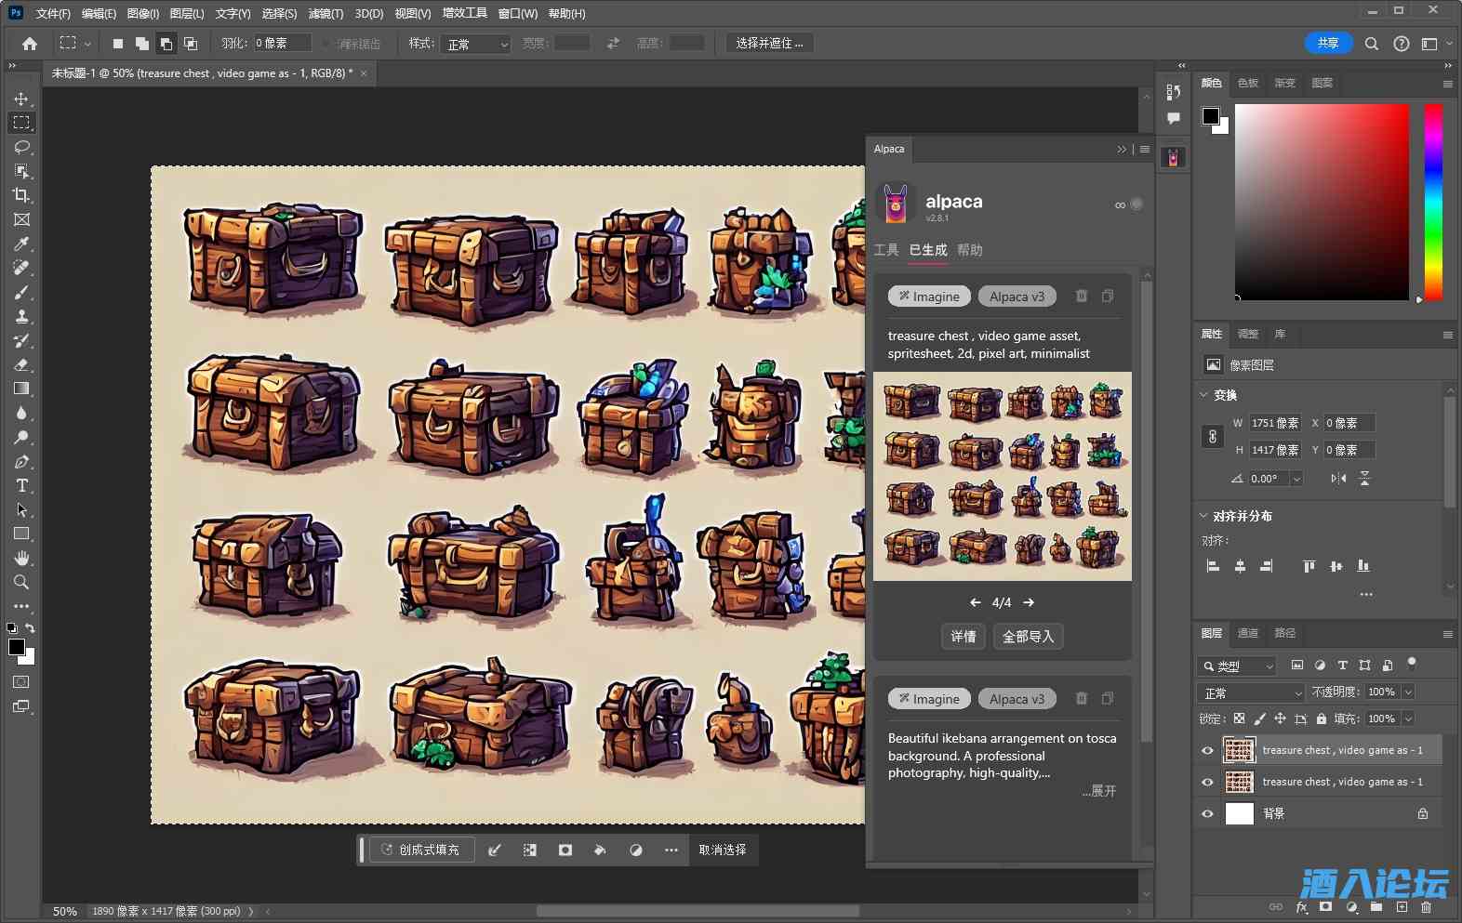Hide the 背景 layer visibility
Viewport: 1462px width, 923px height.
1207,813
